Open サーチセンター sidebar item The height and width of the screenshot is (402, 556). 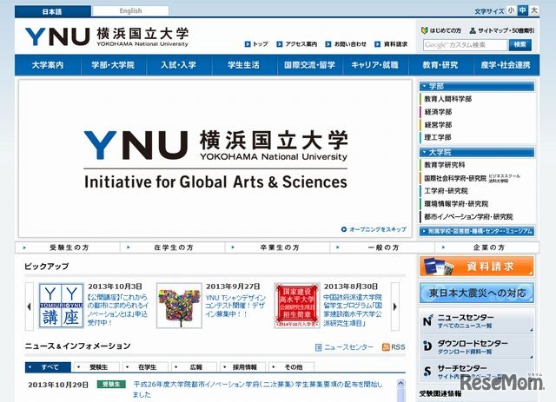pyautogui.click(x=477, y=371)
